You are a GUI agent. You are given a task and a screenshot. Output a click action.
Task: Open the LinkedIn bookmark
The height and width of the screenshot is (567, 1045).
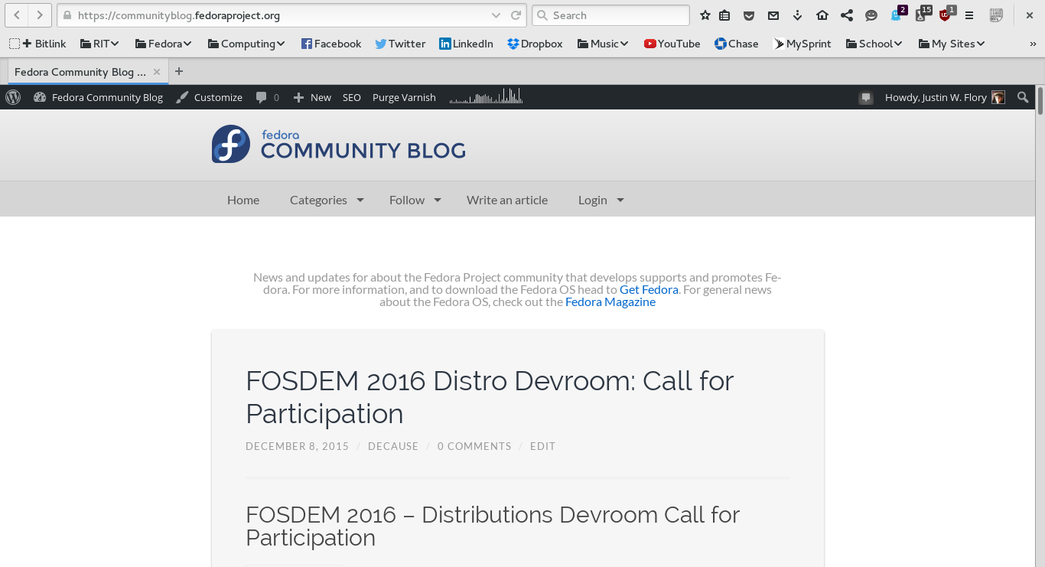point(466,44)
